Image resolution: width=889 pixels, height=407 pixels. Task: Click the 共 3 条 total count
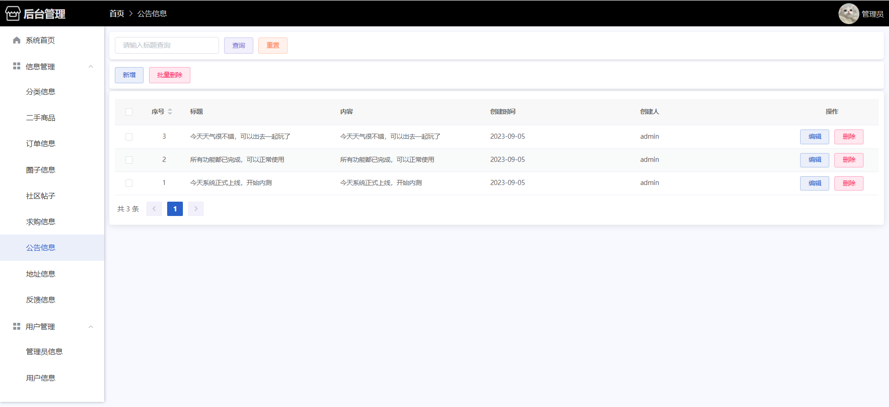128,209
